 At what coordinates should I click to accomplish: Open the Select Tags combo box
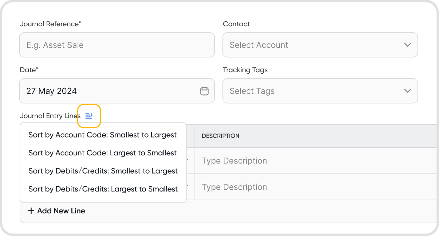313,91
